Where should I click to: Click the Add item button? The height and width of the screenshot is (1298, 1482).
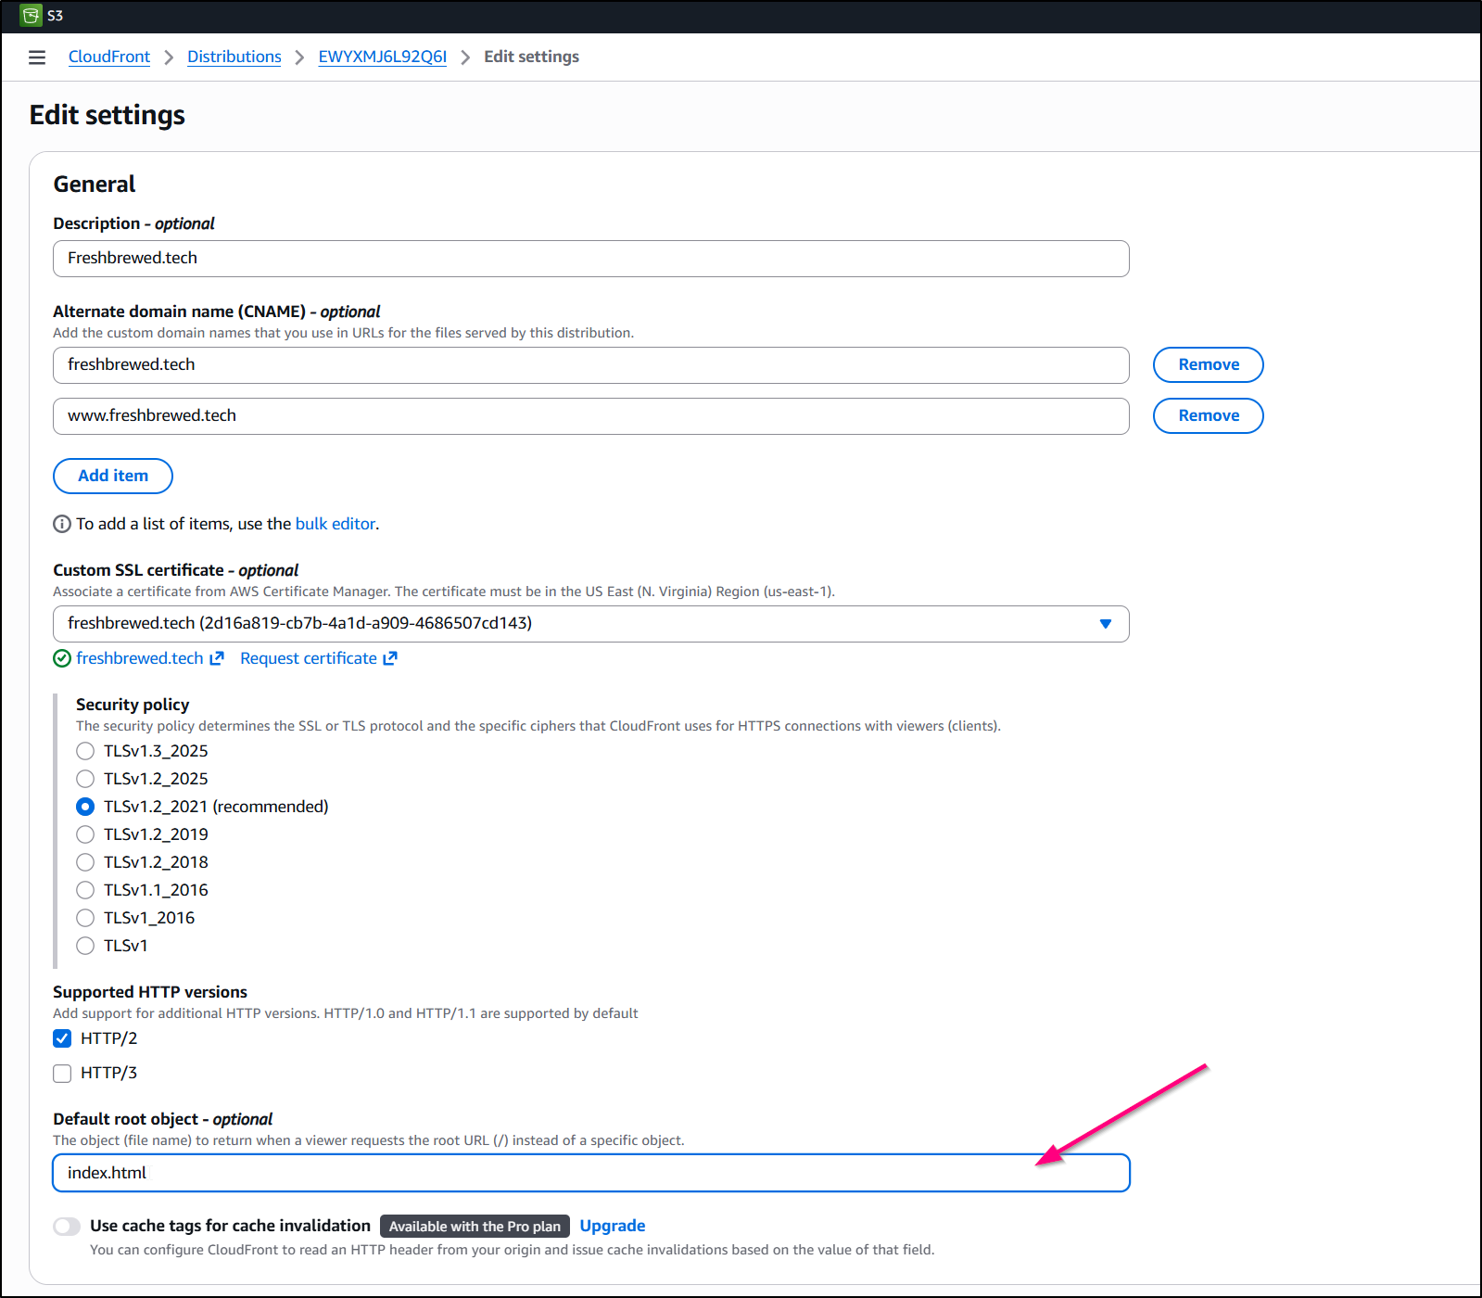(113, 476)
